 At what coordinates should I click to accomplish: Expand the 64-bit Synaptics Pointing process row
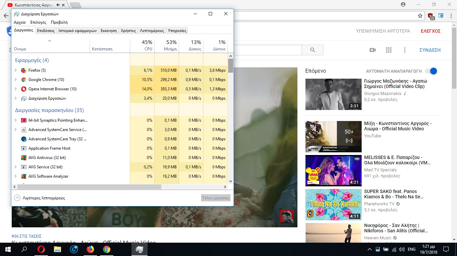coord(16,120)
